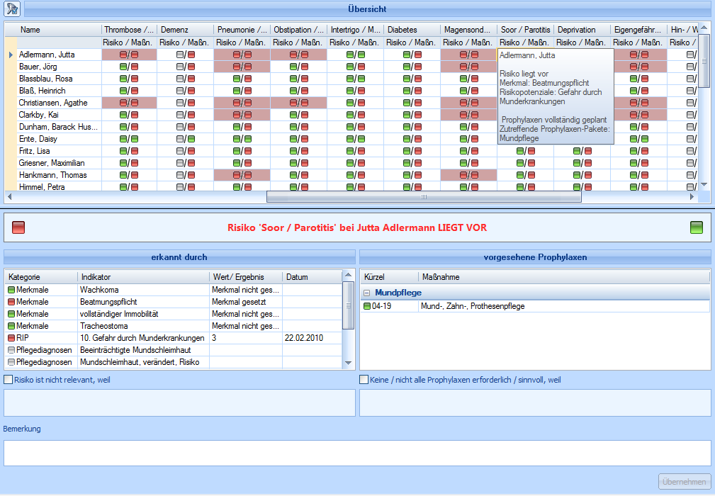Click the gray icon beside Beeinträchtigte Mundschleimhaut

[11, 350]
